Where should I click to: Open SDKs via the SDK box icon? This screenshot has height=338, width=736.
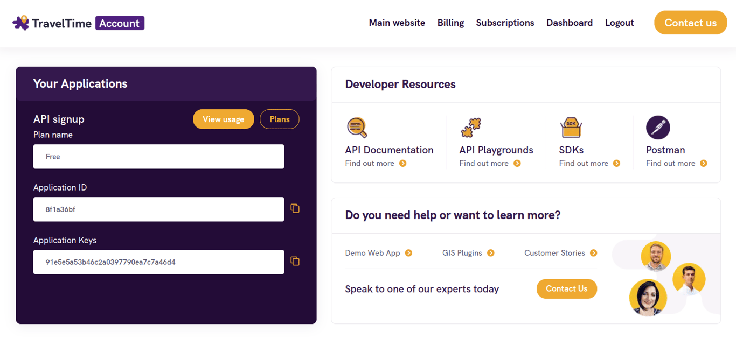coord(571,128)
